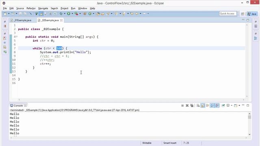Screen dimensions: 260x146
Task: Click the Debug toolbar icon
Action: point(61,14)
